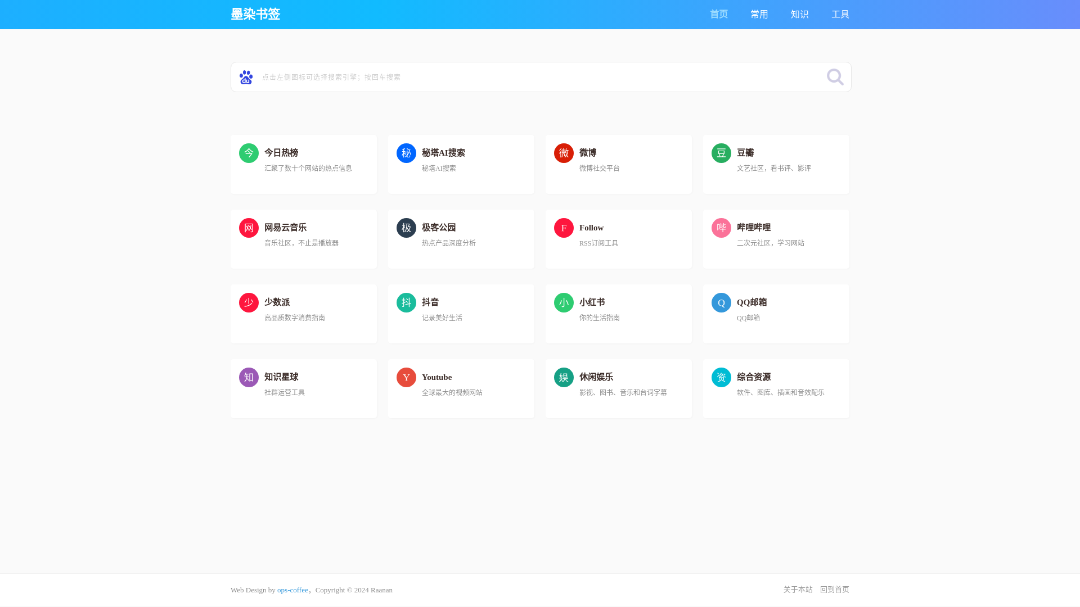Open the 休闲娱乐 title link
Screen dimensions: 1080x607
point(596,377)
